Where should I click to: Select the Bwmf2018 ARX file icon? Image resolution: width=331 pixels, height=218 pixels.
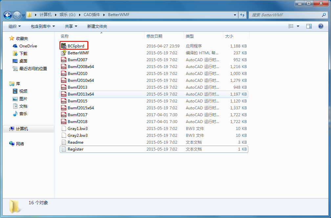(x=64, y=122)
